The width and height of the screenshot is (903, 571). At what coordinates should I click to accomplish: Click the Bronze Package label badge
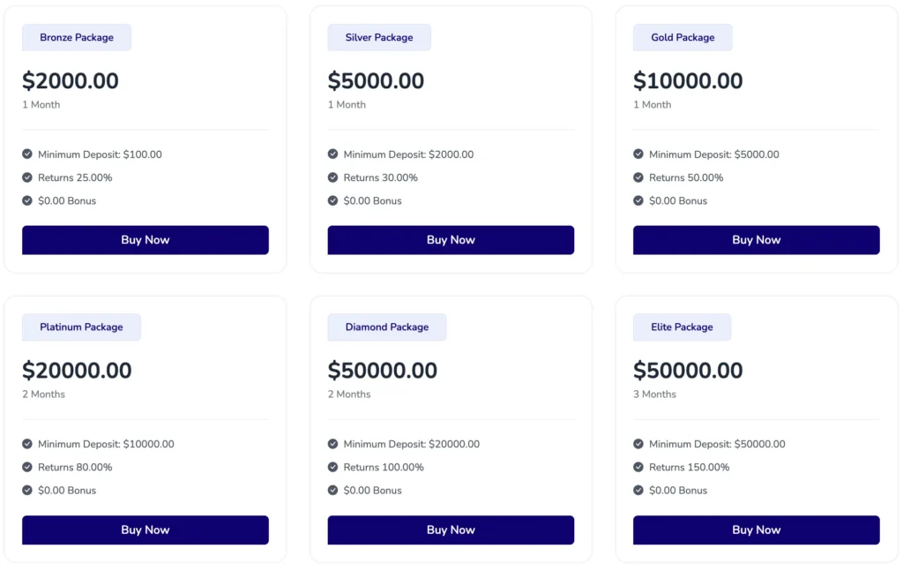pyautogui.click(x=77, y=38)
